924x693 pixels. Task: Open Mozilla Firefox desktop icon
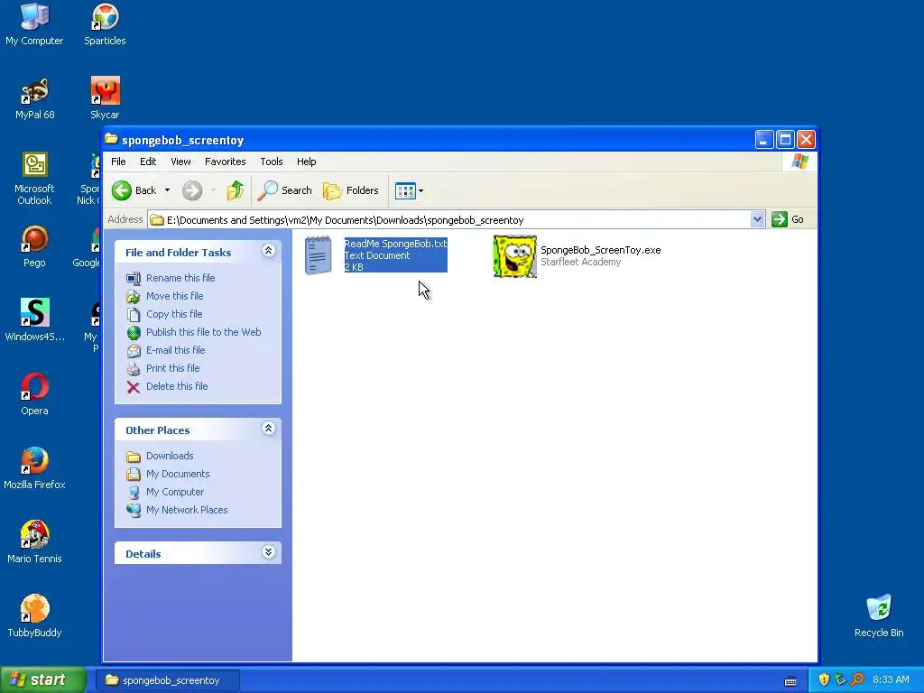[35, 468]
